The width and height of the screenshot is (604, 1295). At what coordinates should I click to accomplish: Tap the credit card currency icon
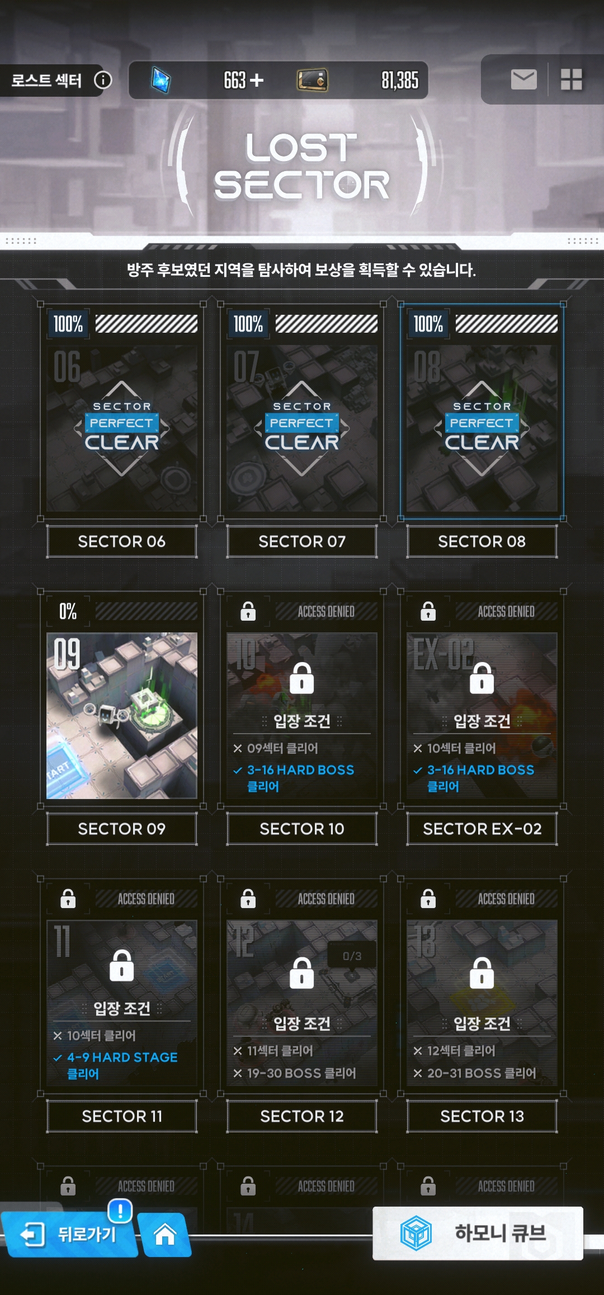(312, 81)
